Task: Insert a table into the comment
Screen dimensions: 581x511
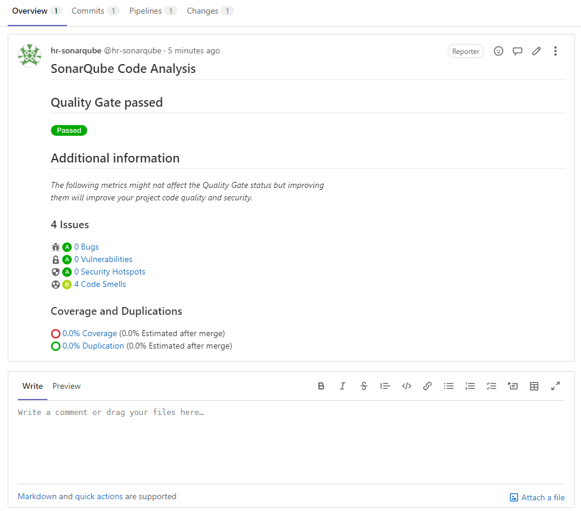Action: tap(534, 386)
